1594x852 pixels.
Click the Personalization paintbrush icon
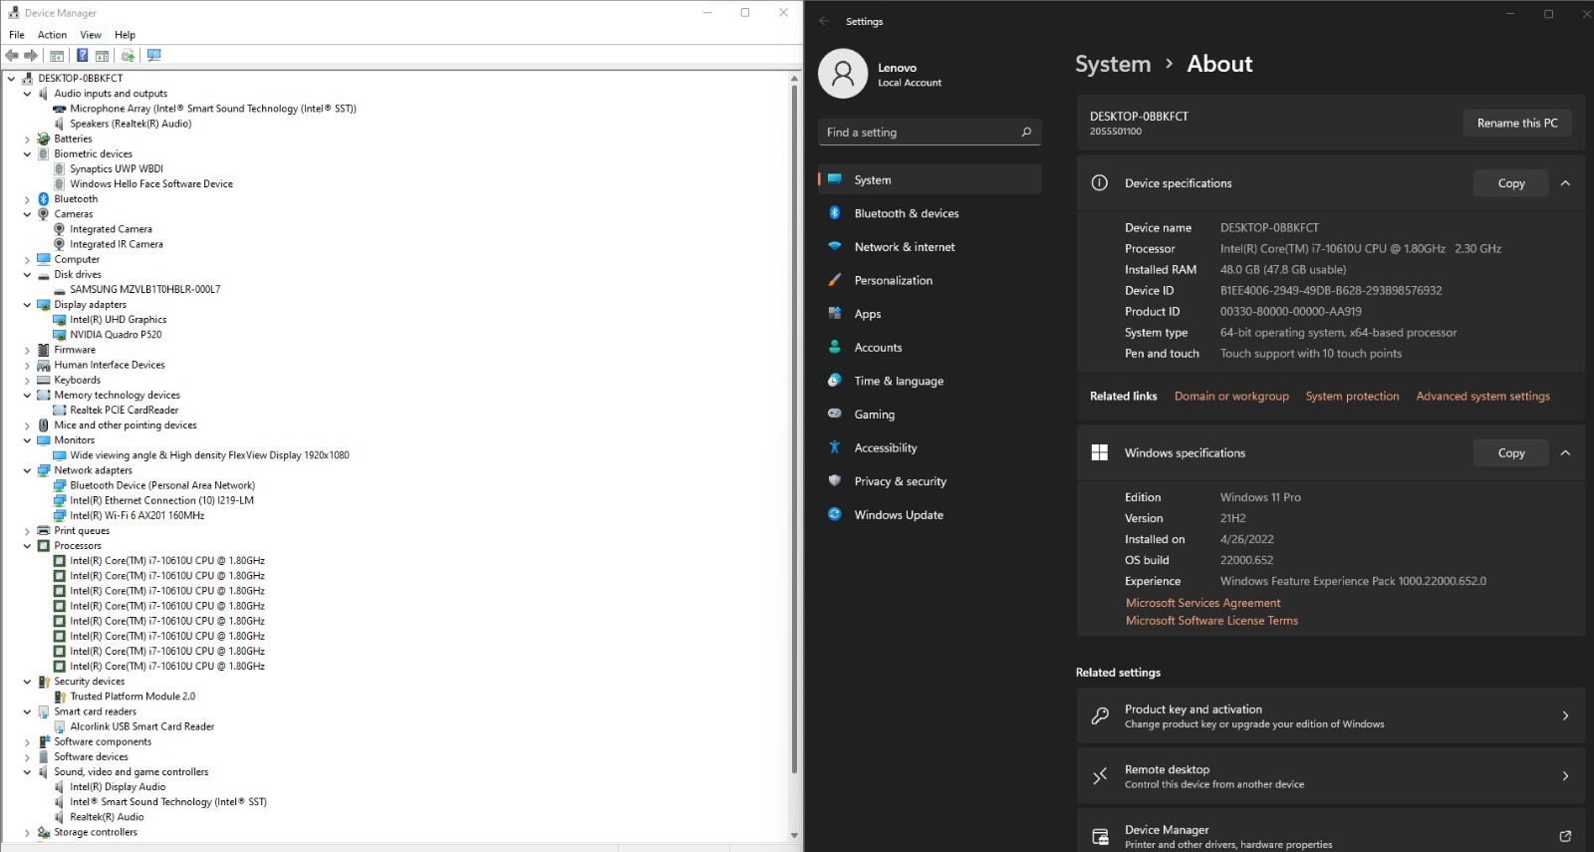click(x=835, y=280)
